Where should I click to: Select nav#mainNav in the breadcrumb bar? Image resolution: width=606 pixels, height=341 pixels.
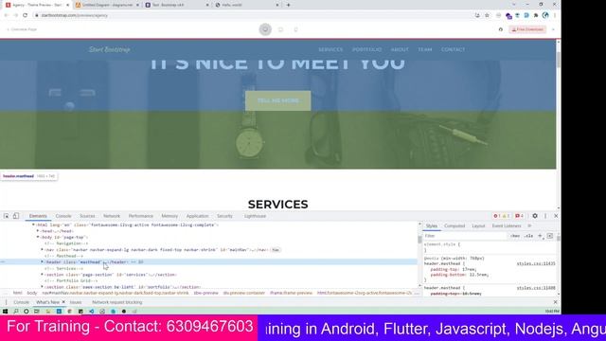pos(116,293)
